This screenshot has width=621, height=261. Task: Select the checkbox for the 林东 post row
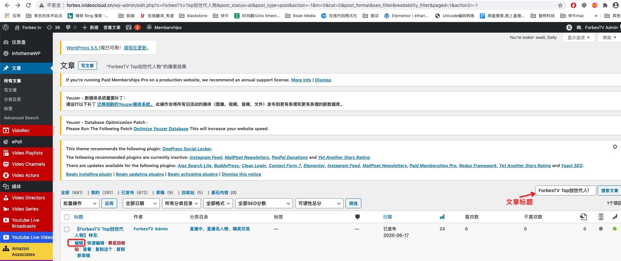[x=67, y=229]
